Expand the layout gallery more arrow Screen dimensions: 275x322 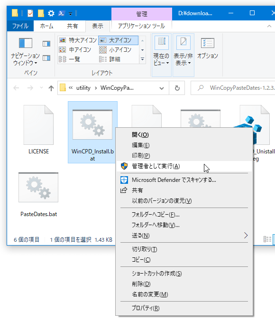pyautogui.click(x=142, y=59)
